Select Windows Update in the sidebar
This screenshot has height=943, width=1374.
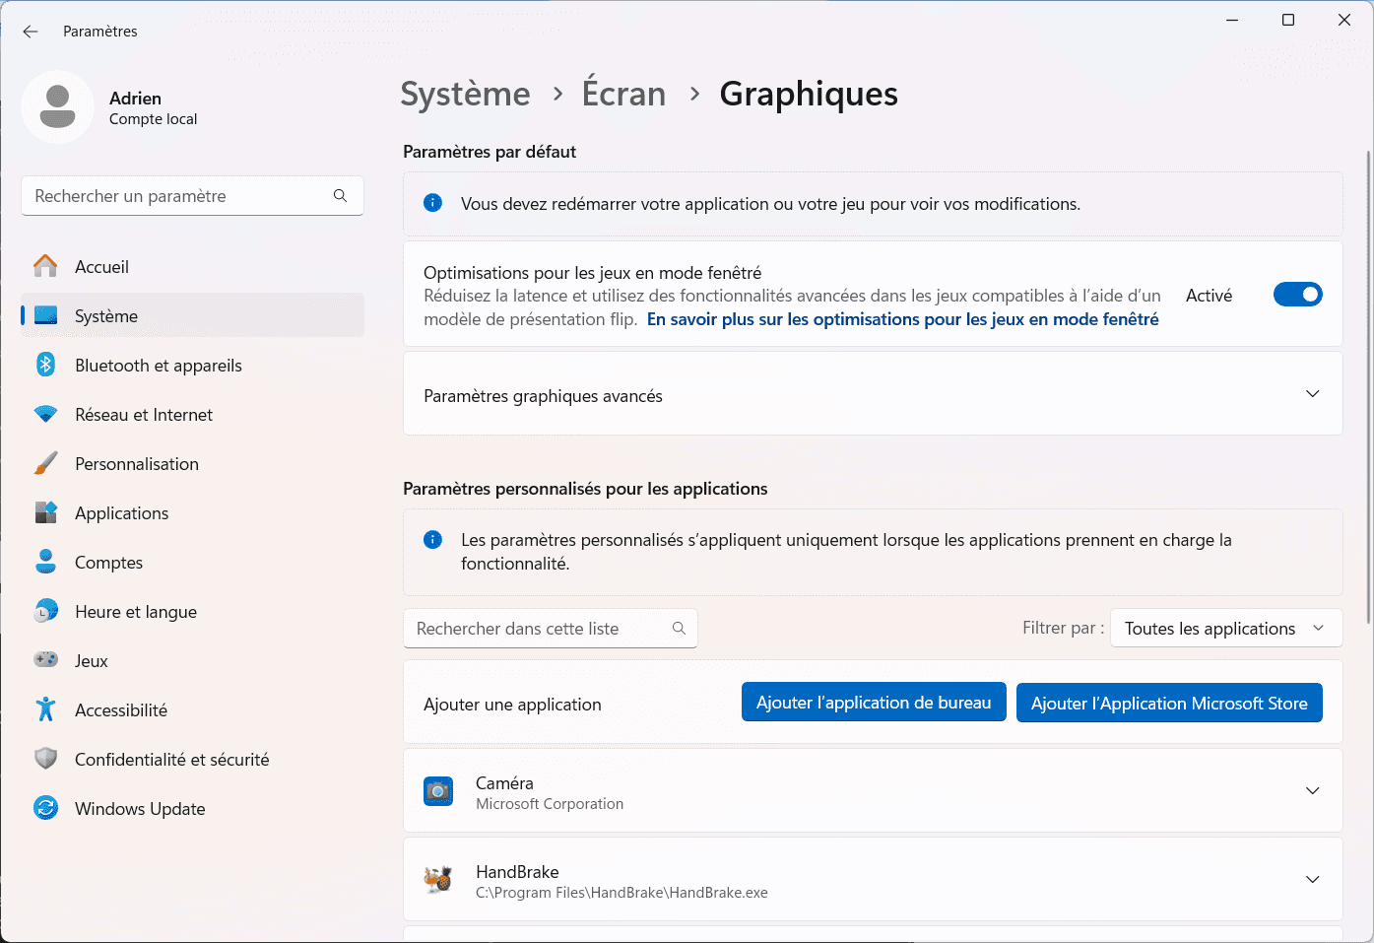[x=192, y=808]
